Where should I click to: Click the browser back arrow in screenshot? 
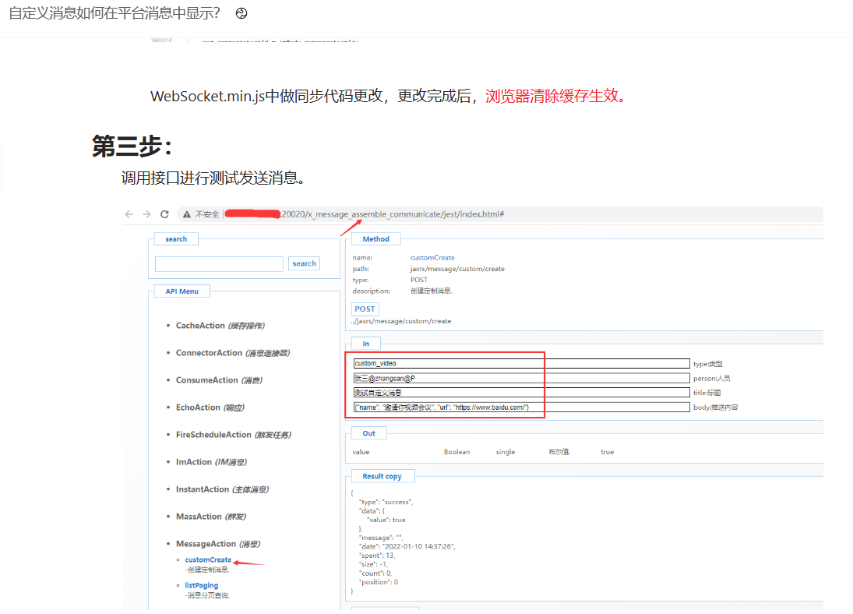[129, 214]
